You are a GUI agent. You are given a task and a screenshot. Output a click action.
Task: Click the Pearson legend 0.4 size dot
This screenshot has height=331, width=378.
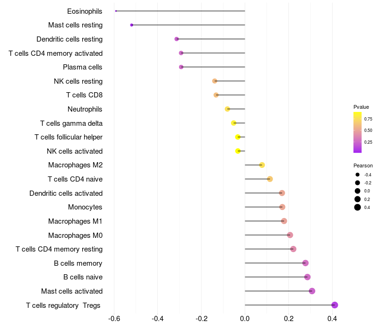pos(358,207)
